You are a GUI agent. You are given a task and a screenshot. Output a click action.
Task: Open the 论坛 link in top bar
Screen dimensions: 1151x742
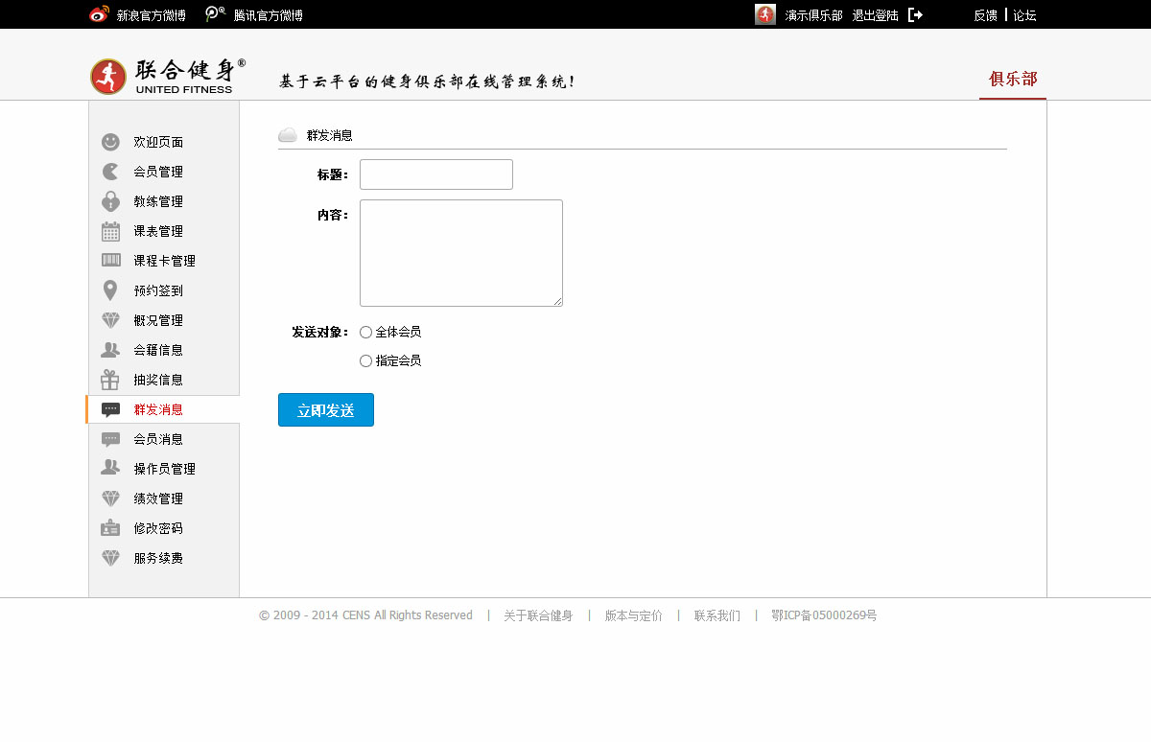tap(1024, 15)
